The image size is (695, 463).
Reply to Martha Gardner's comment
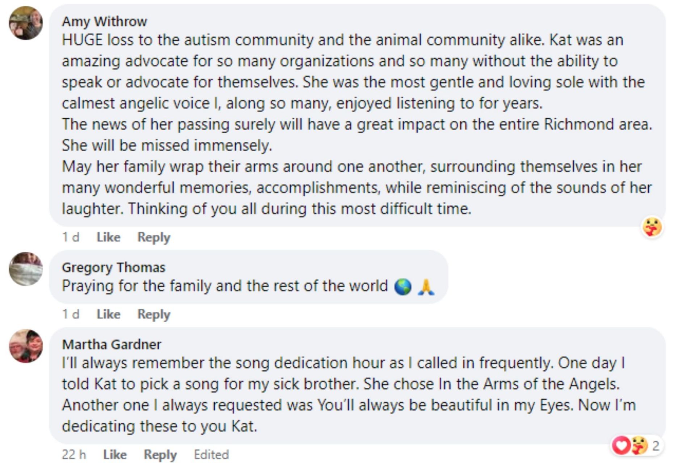point(160,455)
